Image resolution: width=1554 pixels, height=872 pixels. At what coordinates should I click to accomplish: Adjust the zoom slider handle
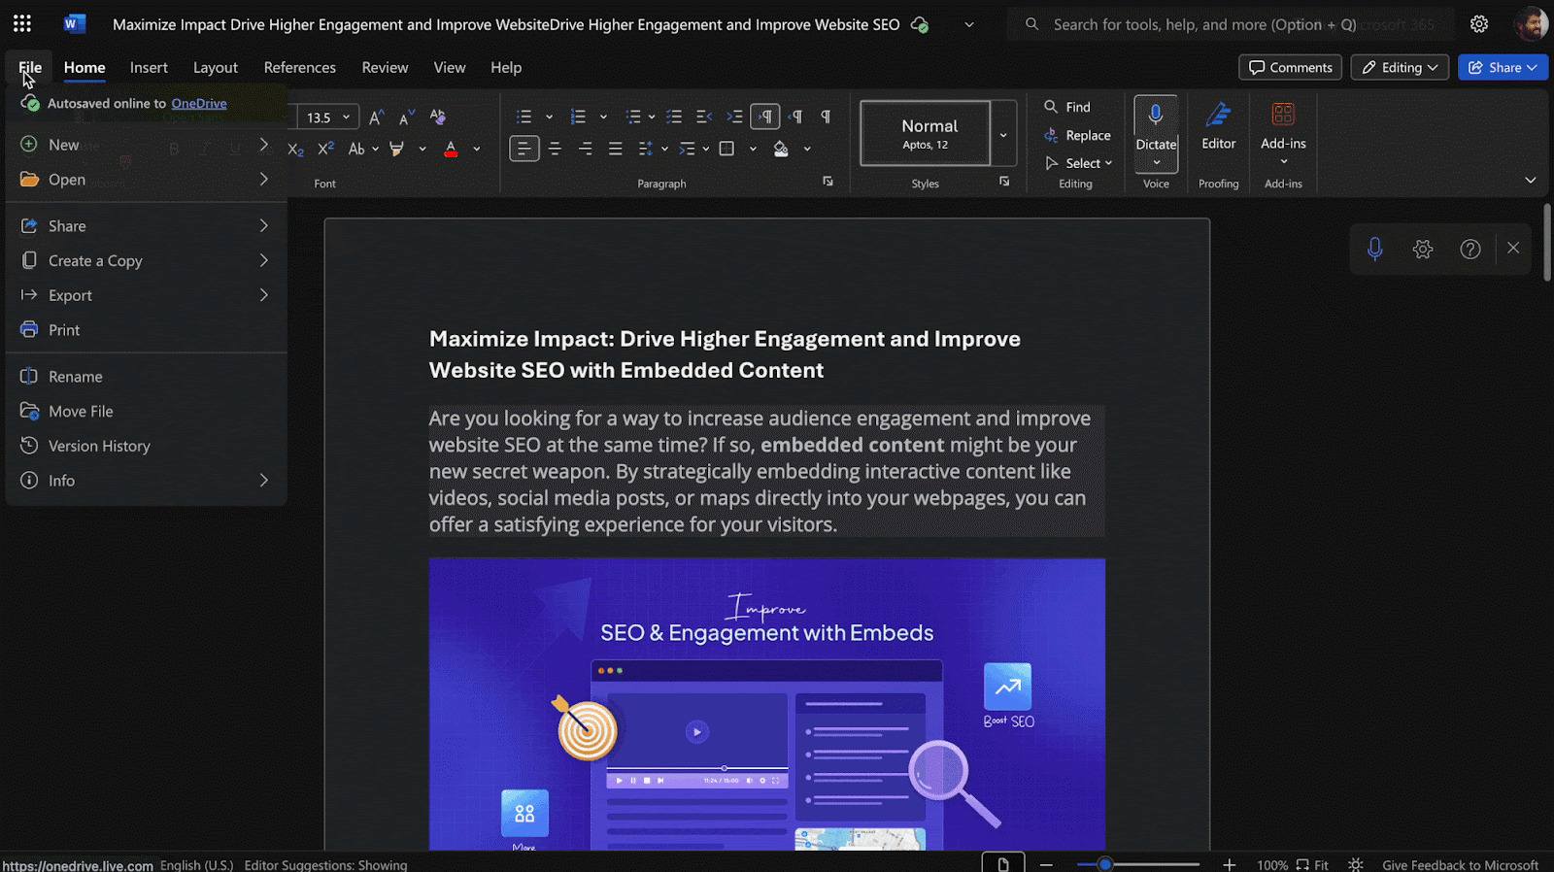click(x=1104, y=864)
